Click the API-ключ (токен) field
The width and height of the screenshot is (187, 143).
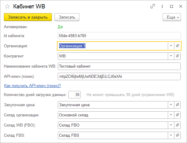click(119, 76)
